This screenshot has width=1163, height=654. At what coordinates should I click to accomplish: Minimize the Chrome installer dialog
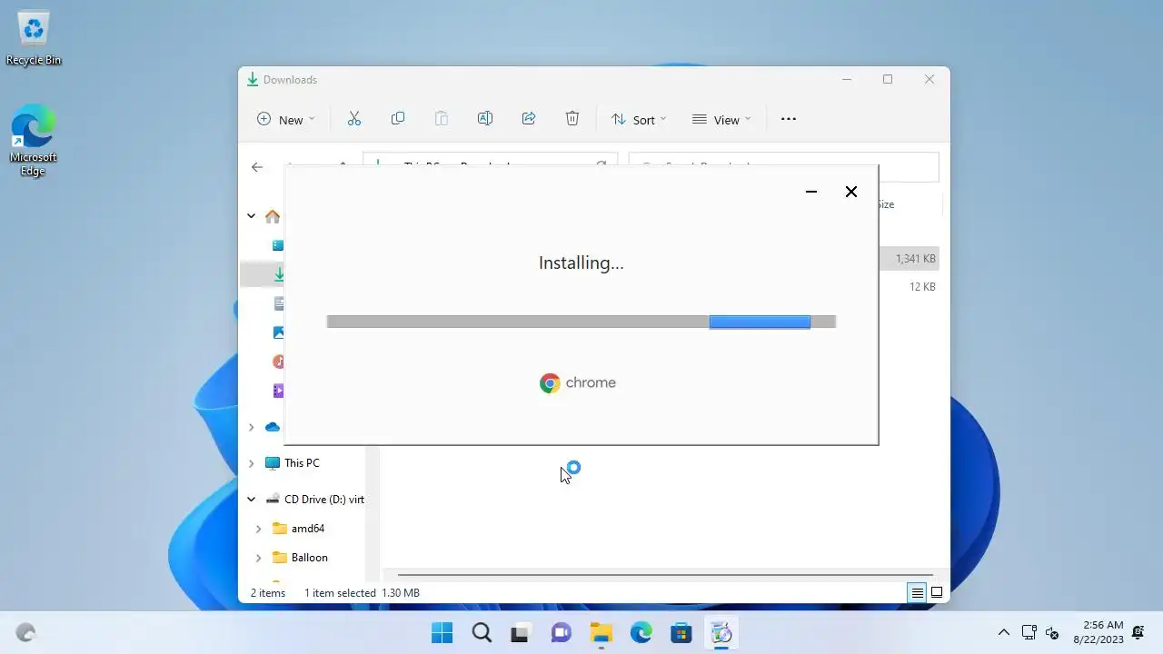811,192
